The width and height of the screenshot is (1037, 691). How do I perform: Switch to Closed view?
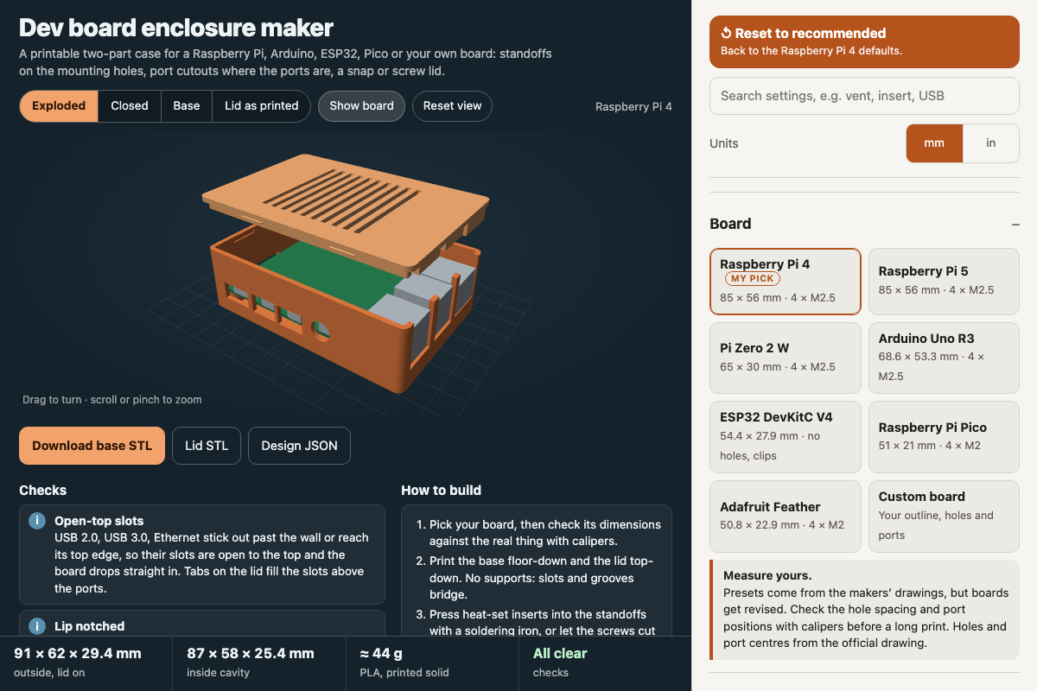130,106
